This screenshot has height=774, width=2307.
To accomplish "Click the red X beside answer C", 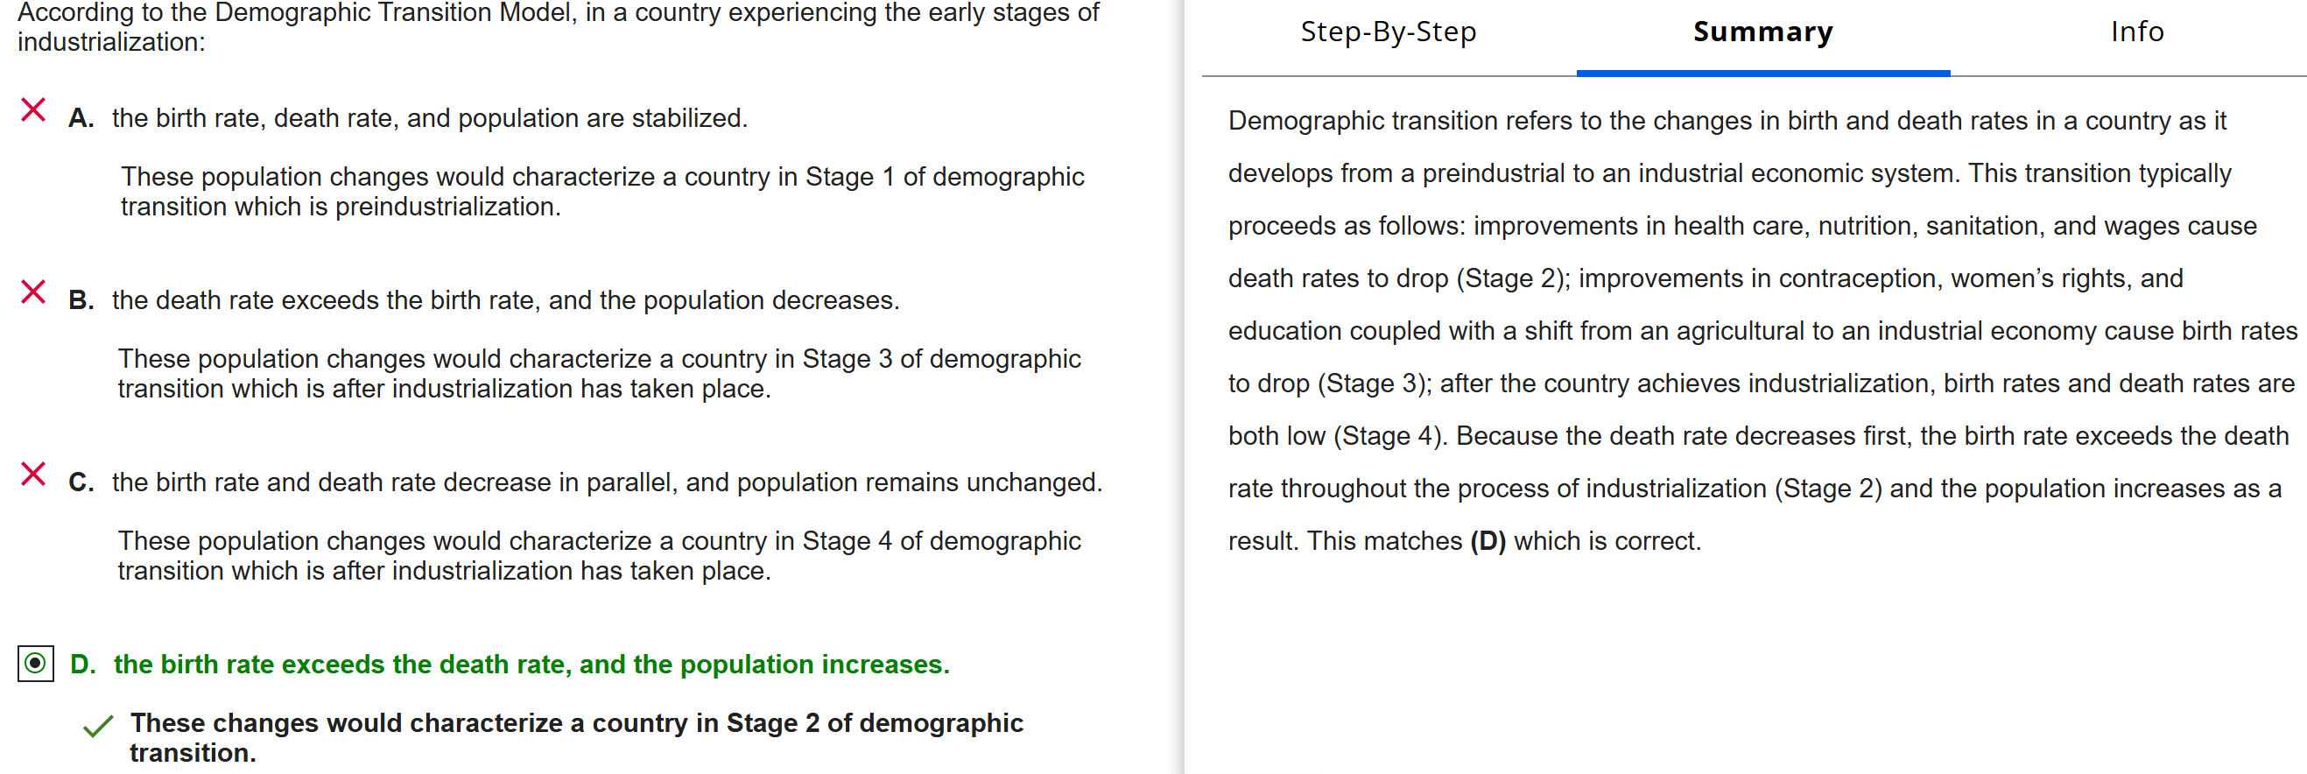I will 33,474.
